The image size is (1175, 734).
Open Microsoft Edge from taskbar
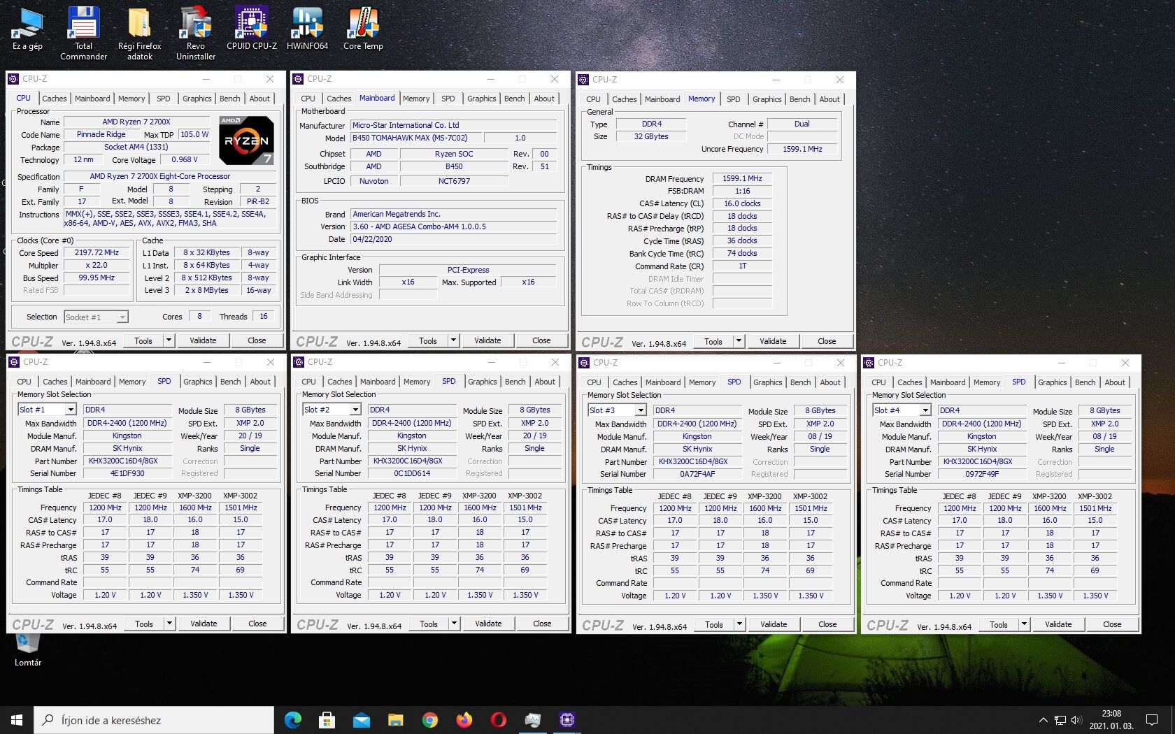click(x=293, y=720)
